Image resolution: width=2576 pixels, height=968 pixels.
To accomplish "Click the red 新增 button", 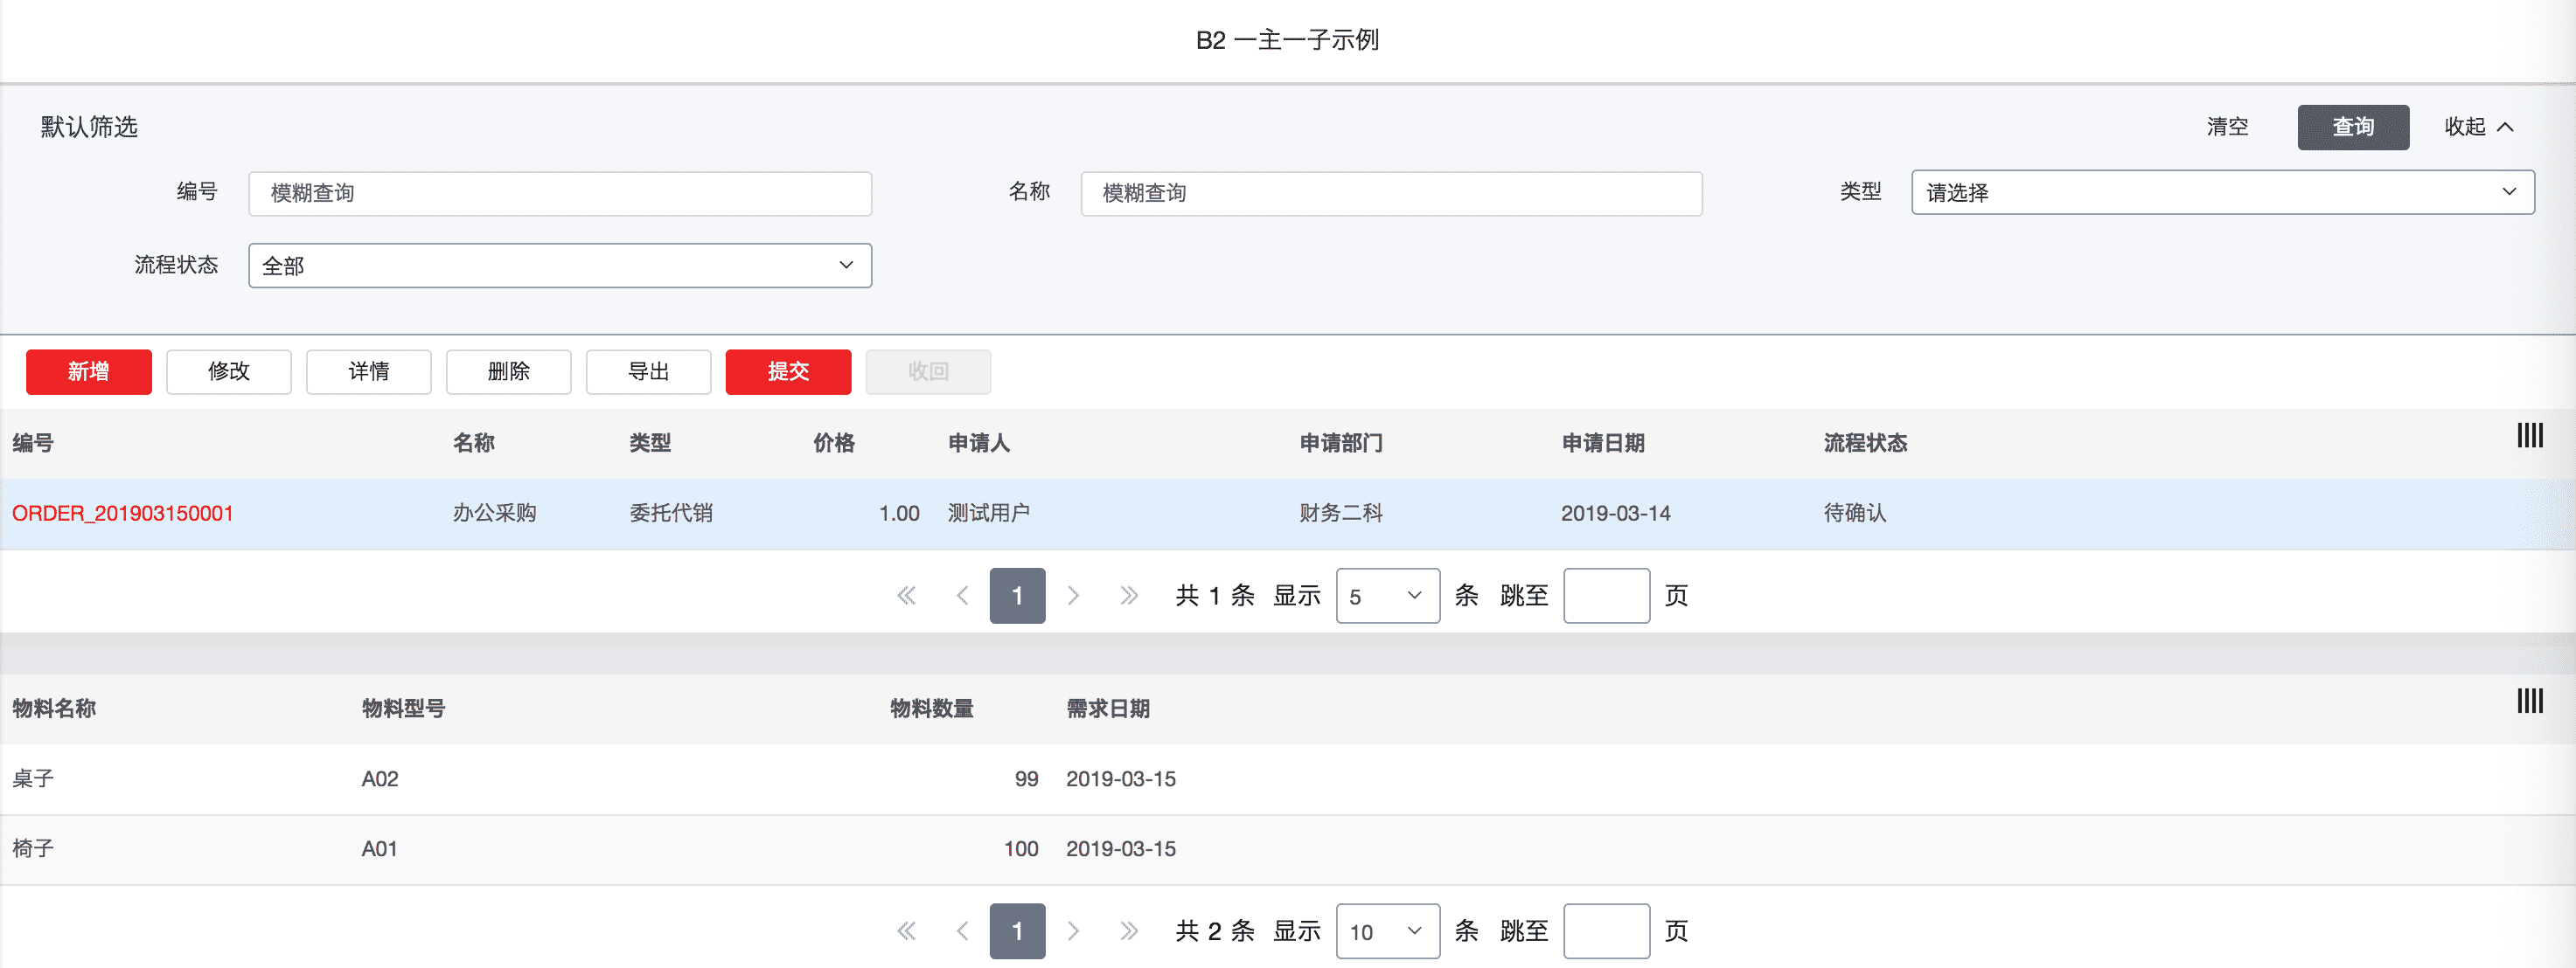I will tap(89, 371).
